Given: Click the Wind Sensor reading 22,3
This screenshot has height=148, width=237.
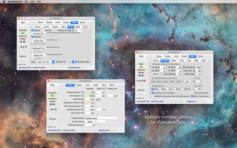Looking at the screenshot, I should click(90, 99).
